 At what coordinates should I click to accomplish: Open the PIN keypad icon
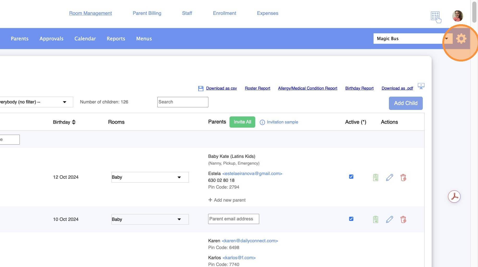click(436, 17)
